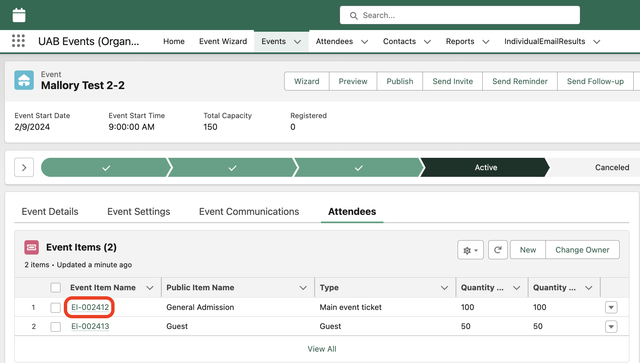
Task: Expand the path details arrow
Action: [x=24, y=167]
